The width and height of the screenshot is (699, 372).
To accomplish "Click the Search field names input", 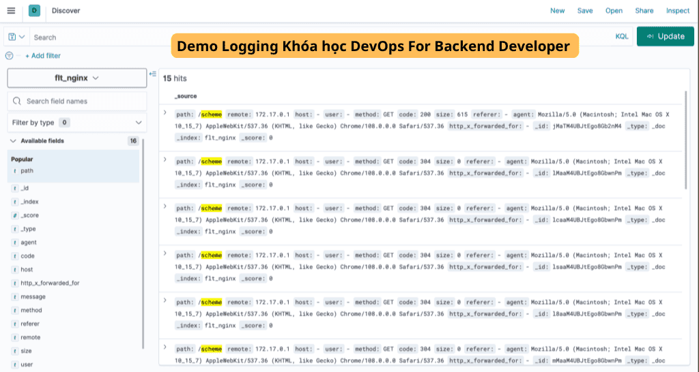I will point(76,101).
